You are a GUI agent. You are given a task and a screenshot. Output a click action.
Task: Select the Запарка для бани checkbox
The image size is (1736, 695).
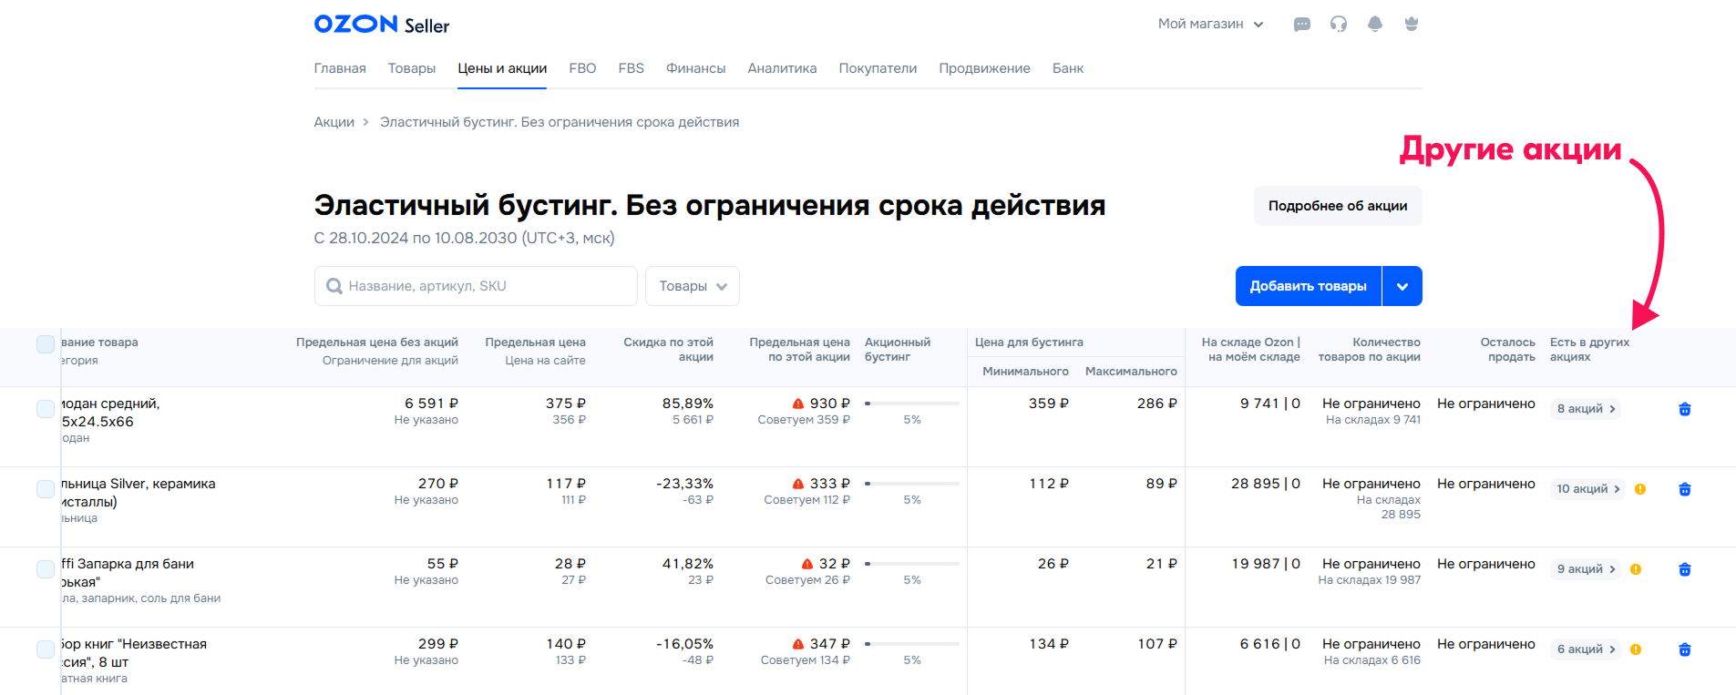(46, 569)
